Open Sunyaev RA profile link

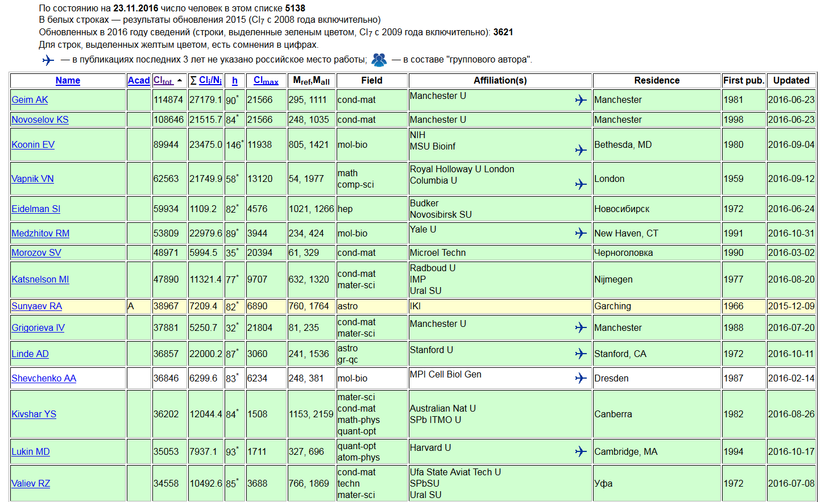pyautogui.click(x=36, y=306)
